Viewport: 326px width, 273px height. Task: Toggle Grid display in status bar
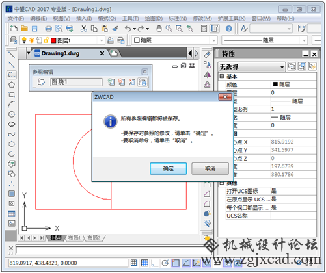point(144,263)
